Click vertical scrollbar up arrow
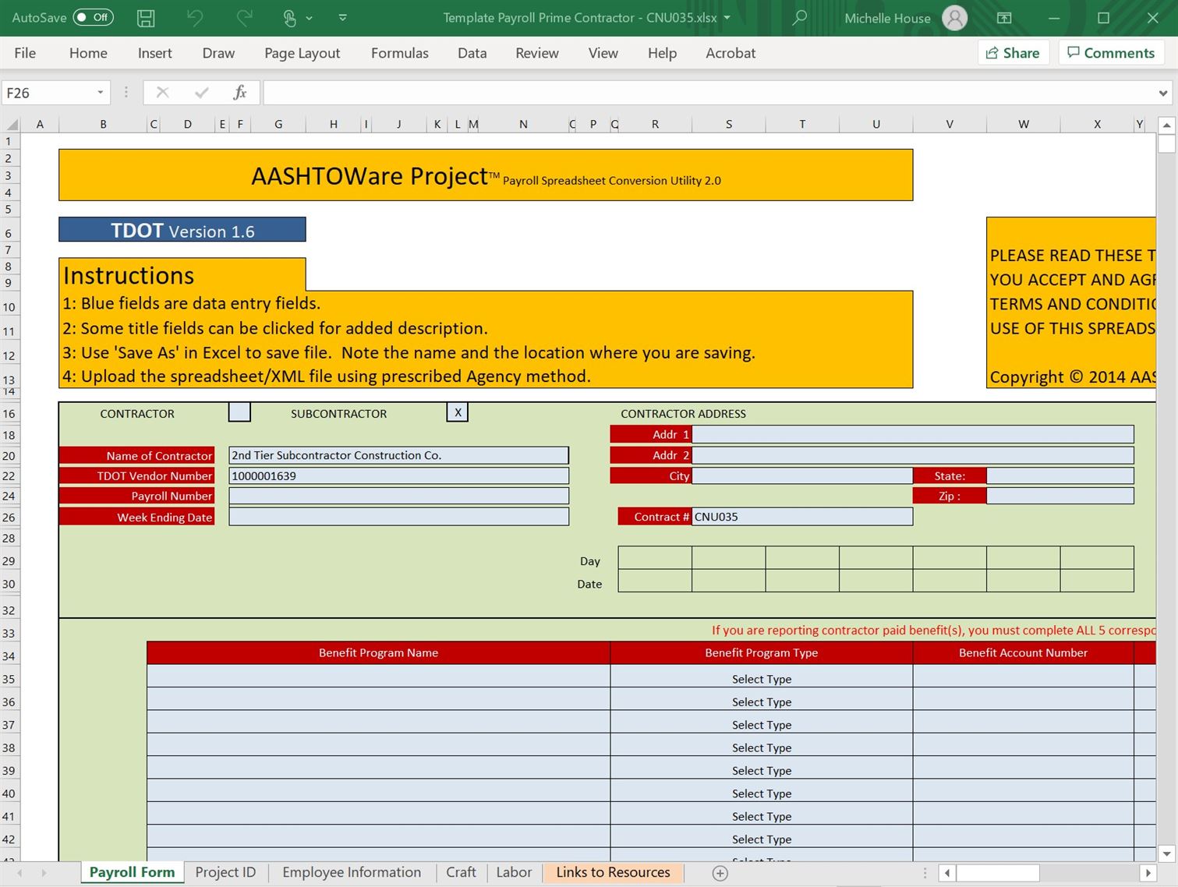Viewport: 1178px width, 887px height. 1166,125
